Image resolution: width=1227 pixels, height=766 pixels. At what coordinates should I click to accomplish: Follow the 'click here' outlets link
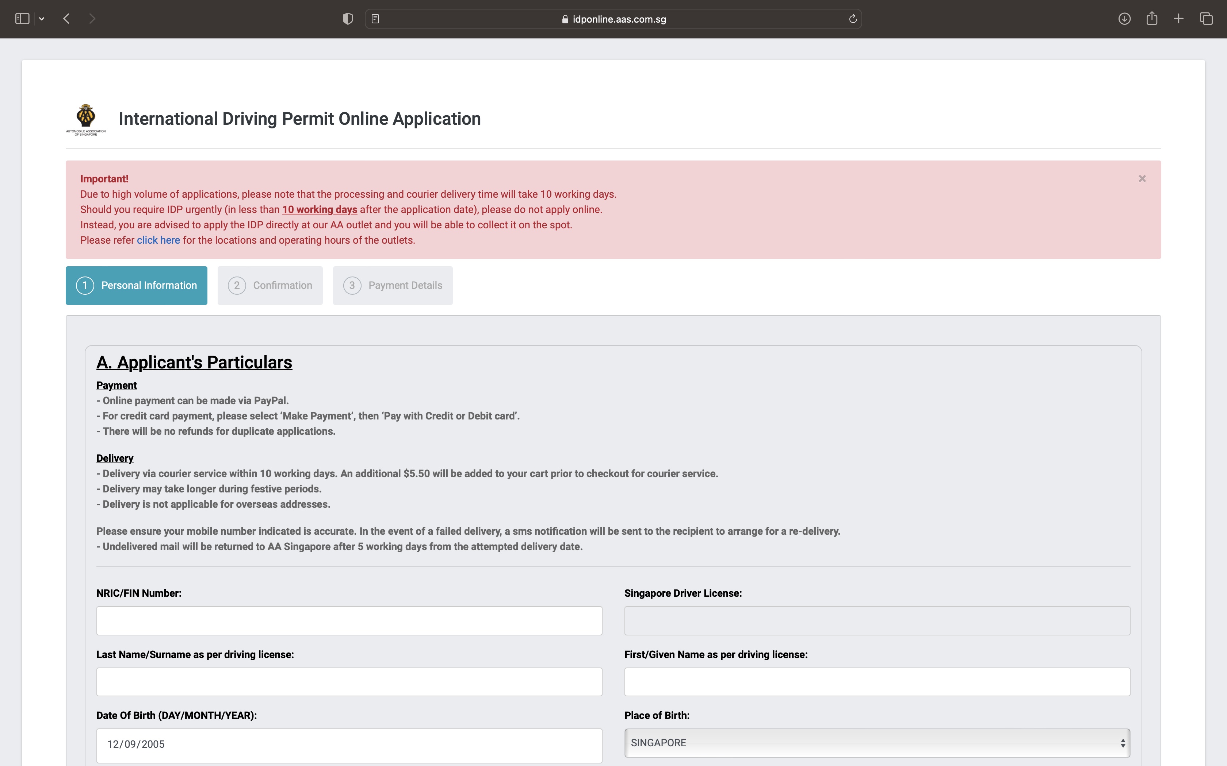tap(158, 240)
